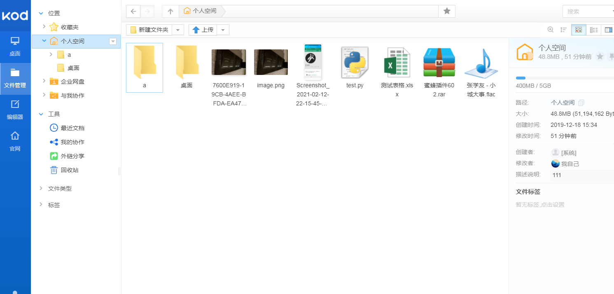Bookmark path with address bar star
The height and width of the screenshot is (294, 614).
pyautogui.click(x=447, y=11)
